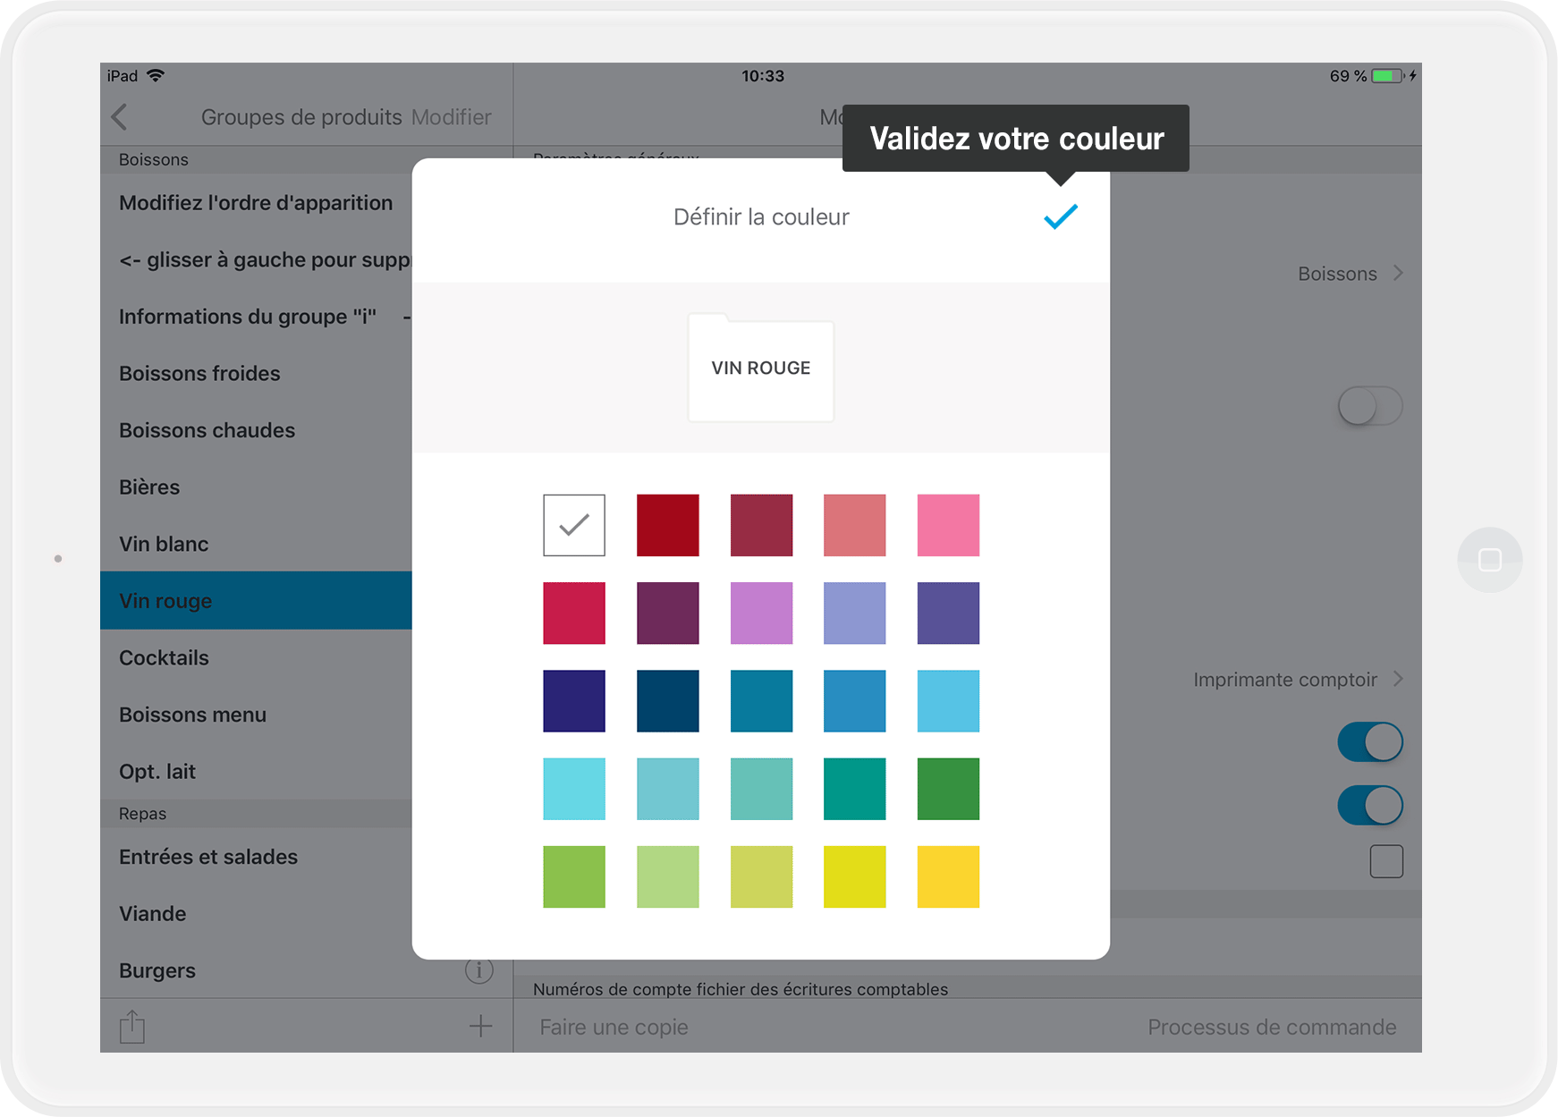Tap Modifiez l'ordre d'apparition row
Image resolution: width=1558 pixels, height=1117 pixels.
(256, 203)
